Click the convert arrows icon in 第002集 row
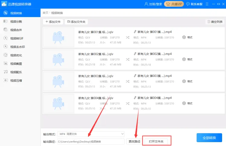The image size is (226, 146). (x=127, y=59)
